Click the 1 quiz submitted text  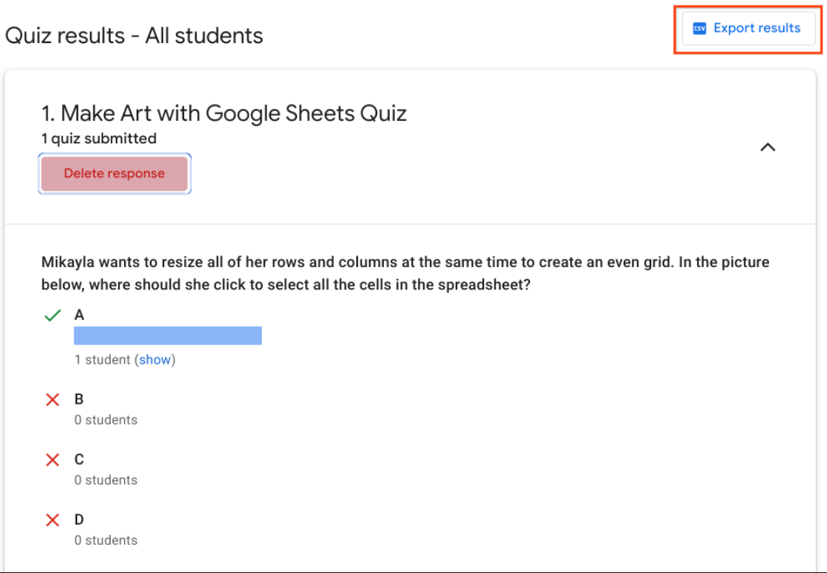[x=99, y=139]
